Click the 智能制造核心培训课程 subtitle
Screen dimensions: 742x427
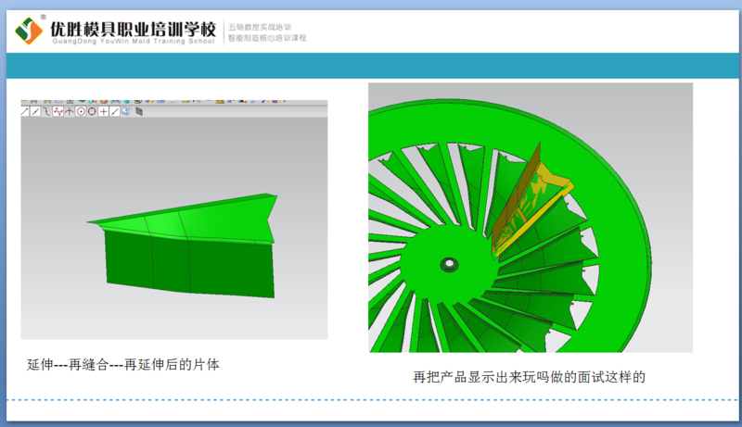tap(267, 38)
